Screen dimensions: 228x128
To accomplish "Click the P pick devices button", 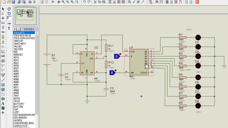I will click(x=15, y=29).
